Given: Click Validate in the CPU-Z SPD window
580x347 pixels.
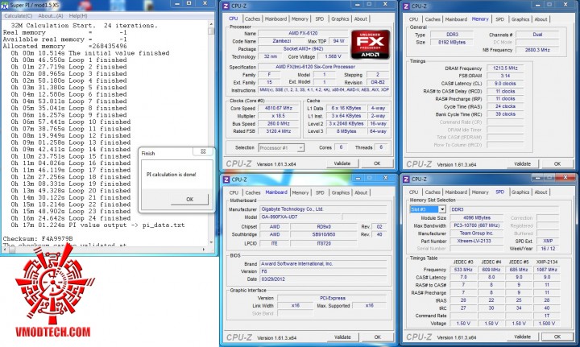Looking at the screenshot, I should pos(522,337).
